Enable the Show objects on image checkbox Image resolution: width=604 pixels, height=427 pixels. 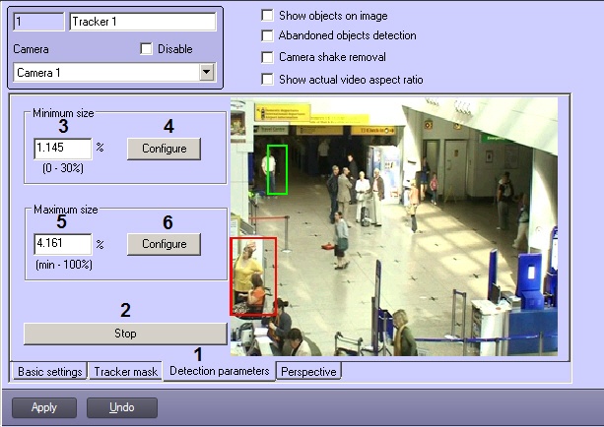point(267,16)
